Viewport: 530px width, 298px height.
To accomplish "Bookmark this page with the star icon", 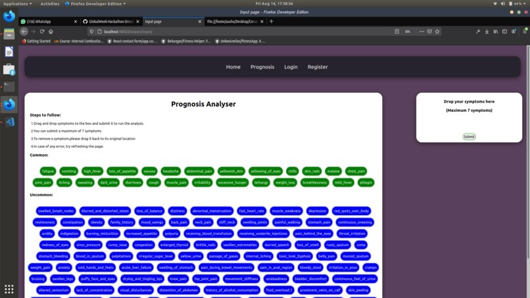I will 437,32.
